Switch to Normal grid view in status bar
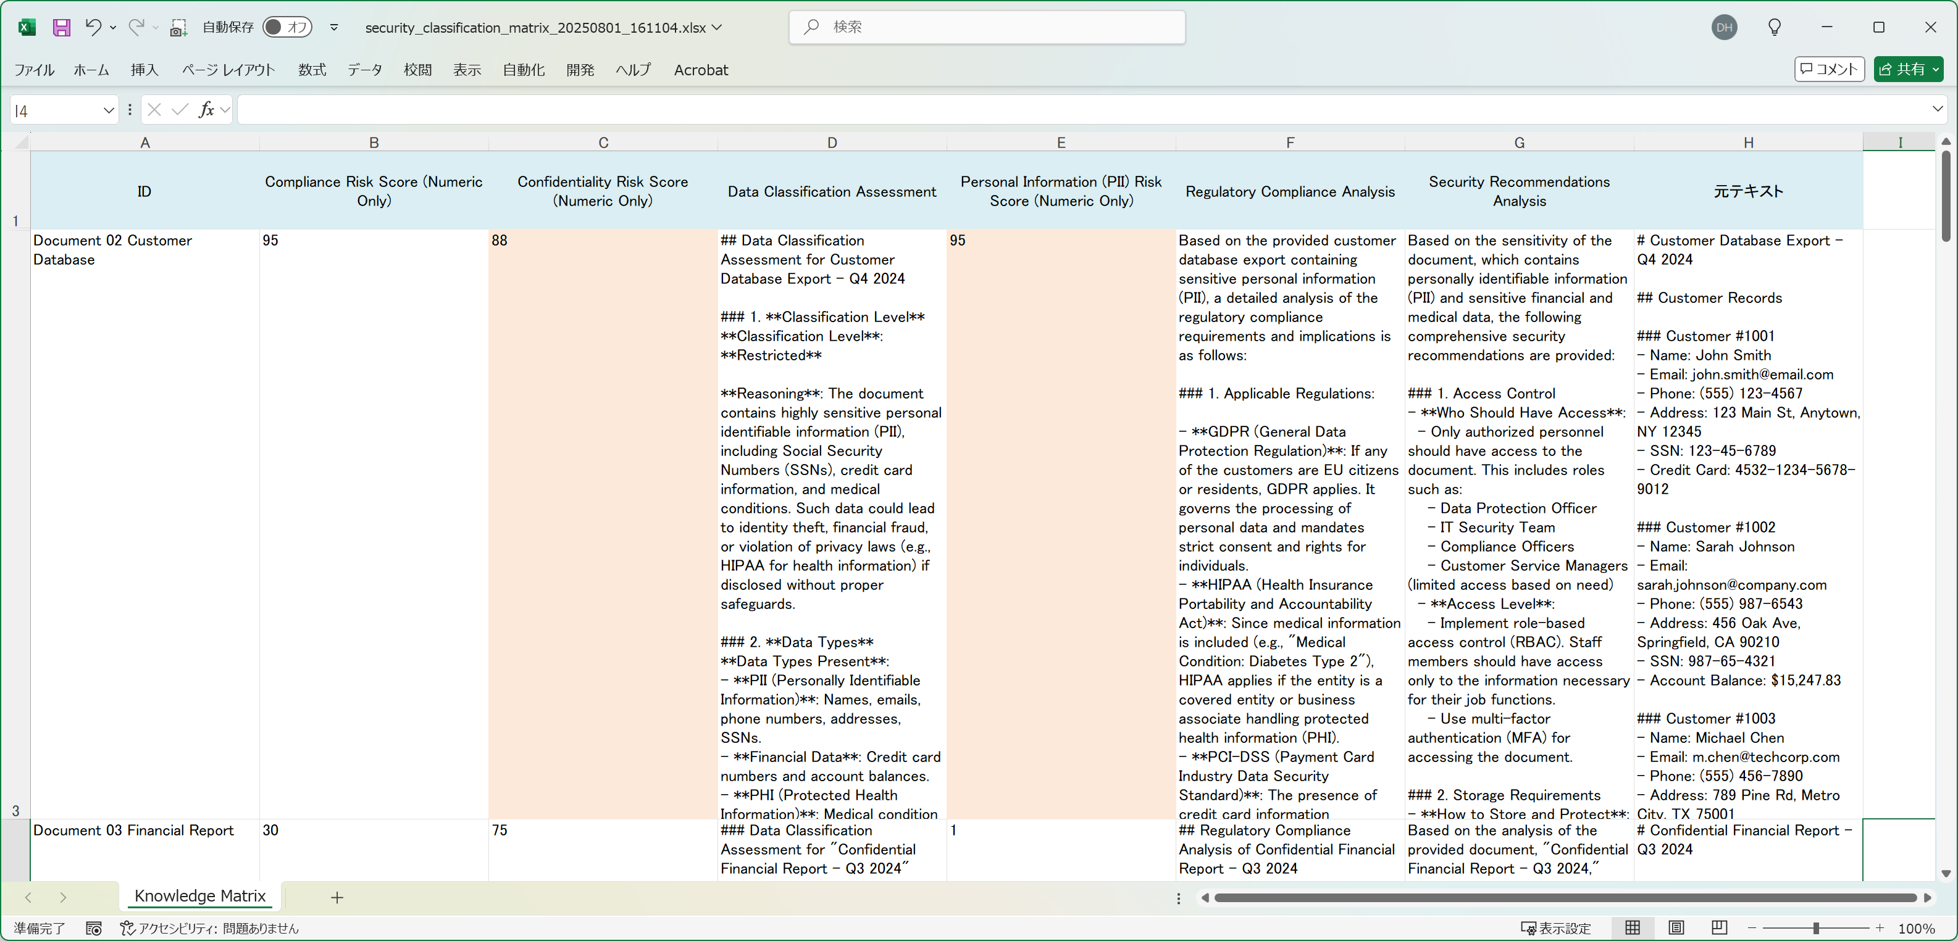1958x941 pixels. click(x=1633, y=927)
